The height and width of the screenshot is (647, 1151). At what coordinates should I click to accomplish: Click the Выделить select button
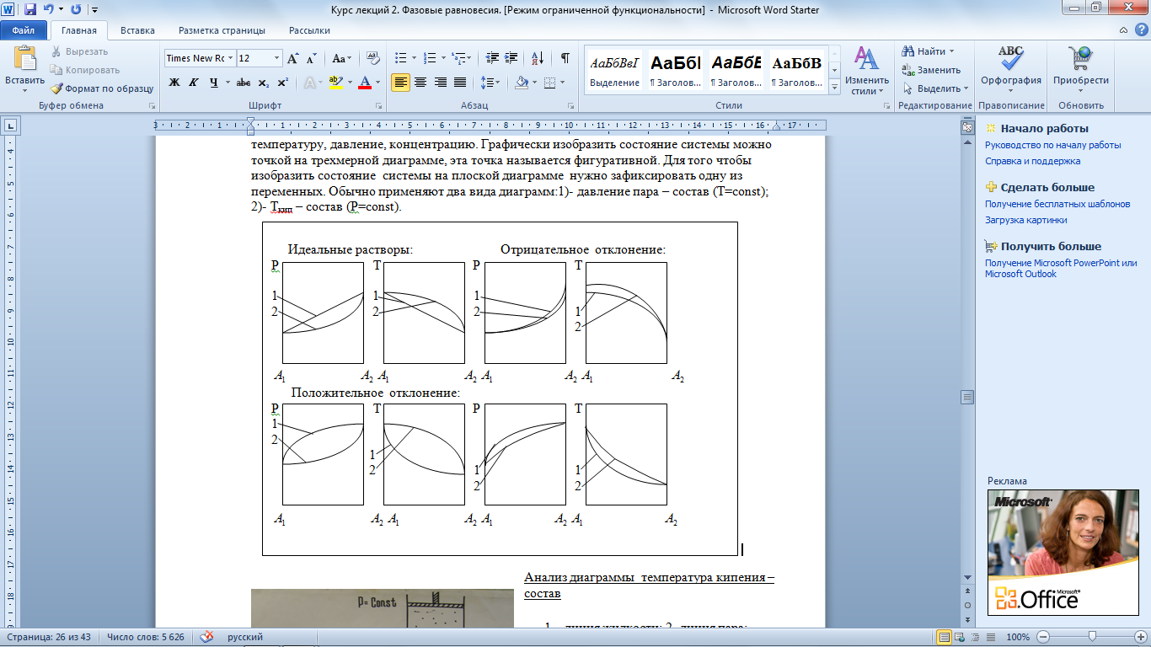pos(934,88)
